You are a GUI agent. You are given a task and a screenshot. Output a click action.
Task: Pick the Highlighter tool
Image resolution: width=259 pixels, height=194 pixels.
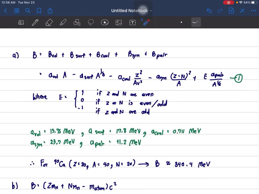coord(63,22)
